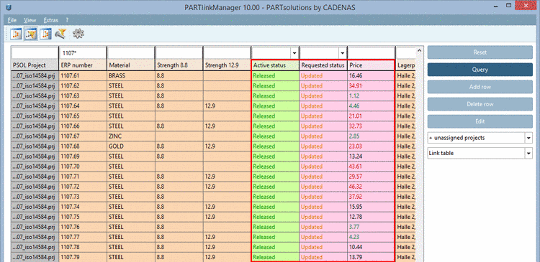Select the row header for ERP 1107.62
This screenshot has height=262, width=540.
[35, 86]
